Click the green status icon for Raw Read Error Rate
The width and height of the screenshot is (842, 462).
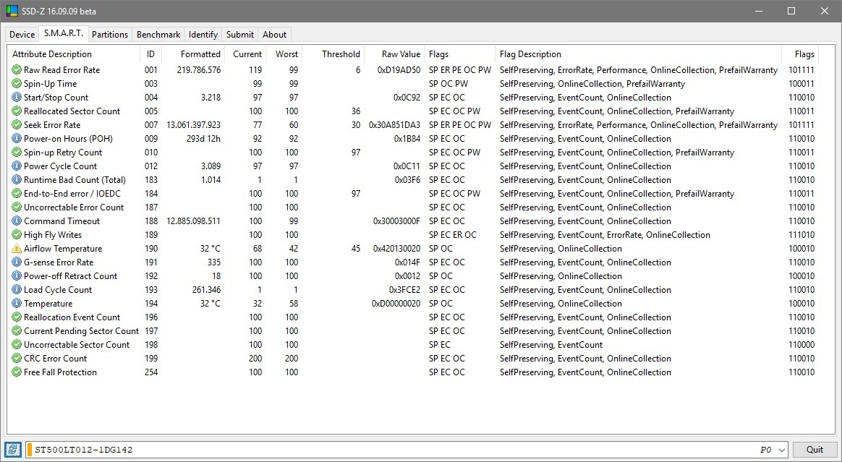click(16, 69)
